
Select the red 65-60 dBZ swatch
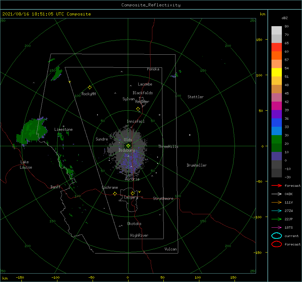[x=276, y=47]
